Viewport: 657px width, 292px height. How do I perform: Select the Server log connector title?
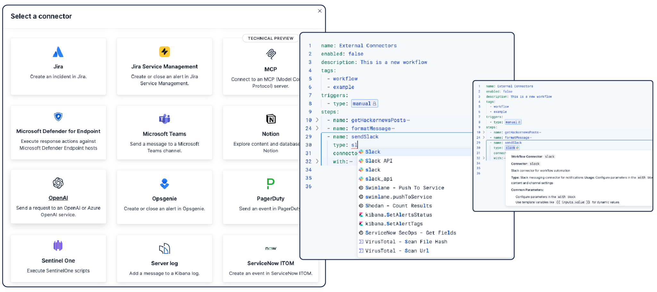pyautogui.click(x=164, y=263)
